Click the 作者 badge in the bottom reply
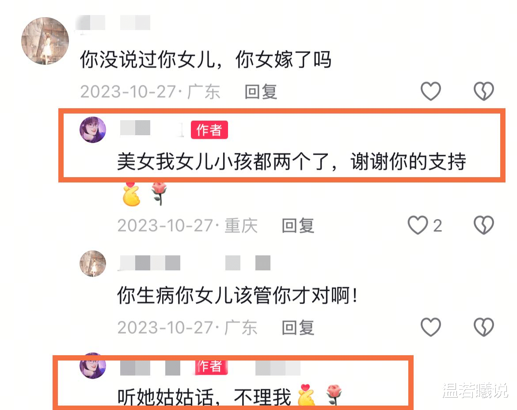The image size is (517, 410). point(209,366)
